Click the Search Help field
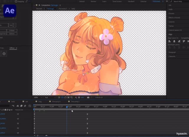 click(x=180, y=1)
